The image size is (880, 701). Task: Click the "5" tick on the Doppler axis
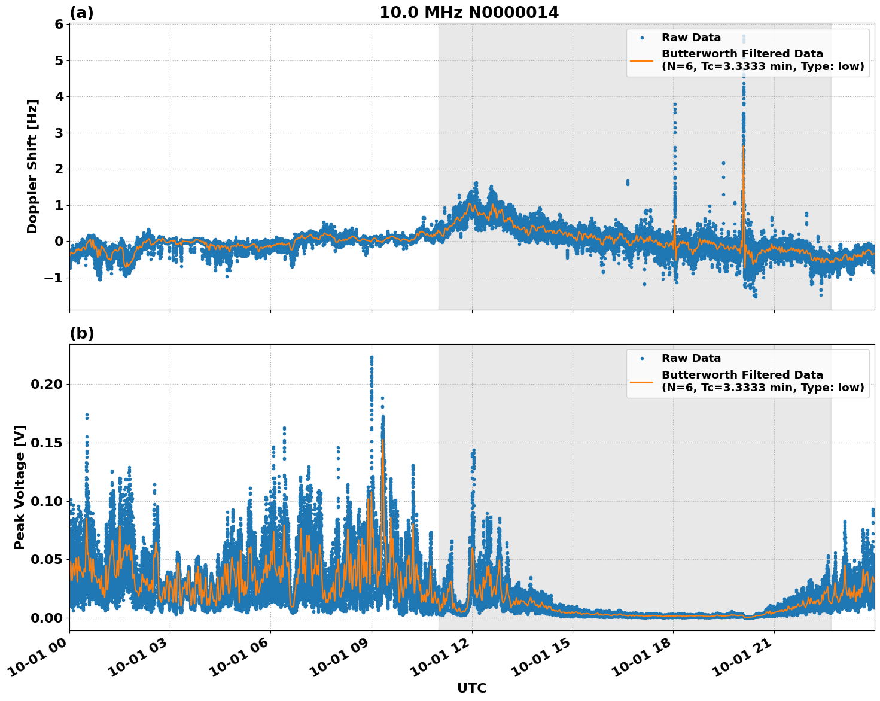point(59,60)
